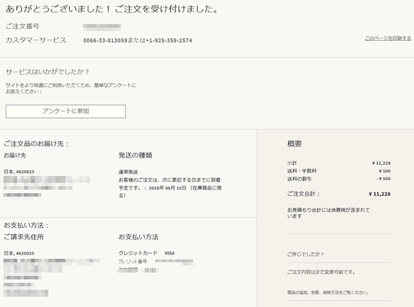
Task: Click the サービスはいかがでしたか？ heading
Action: (48, 72)
